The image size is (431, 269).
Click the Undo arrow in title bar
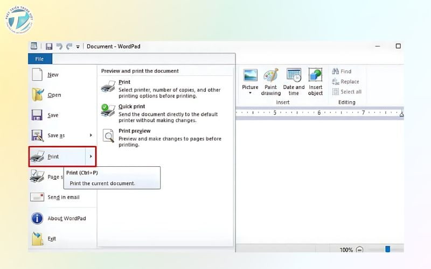tap(59, 47)
